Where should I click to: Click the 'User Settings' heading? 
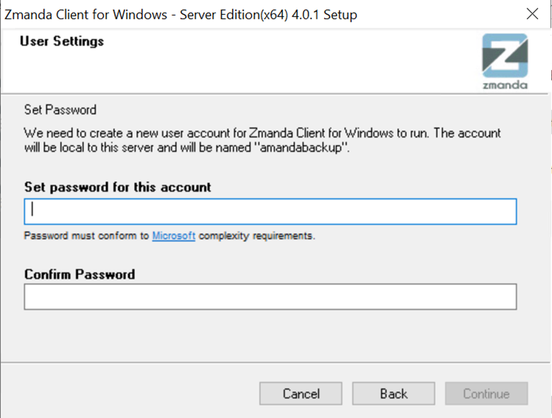[62, 41]
